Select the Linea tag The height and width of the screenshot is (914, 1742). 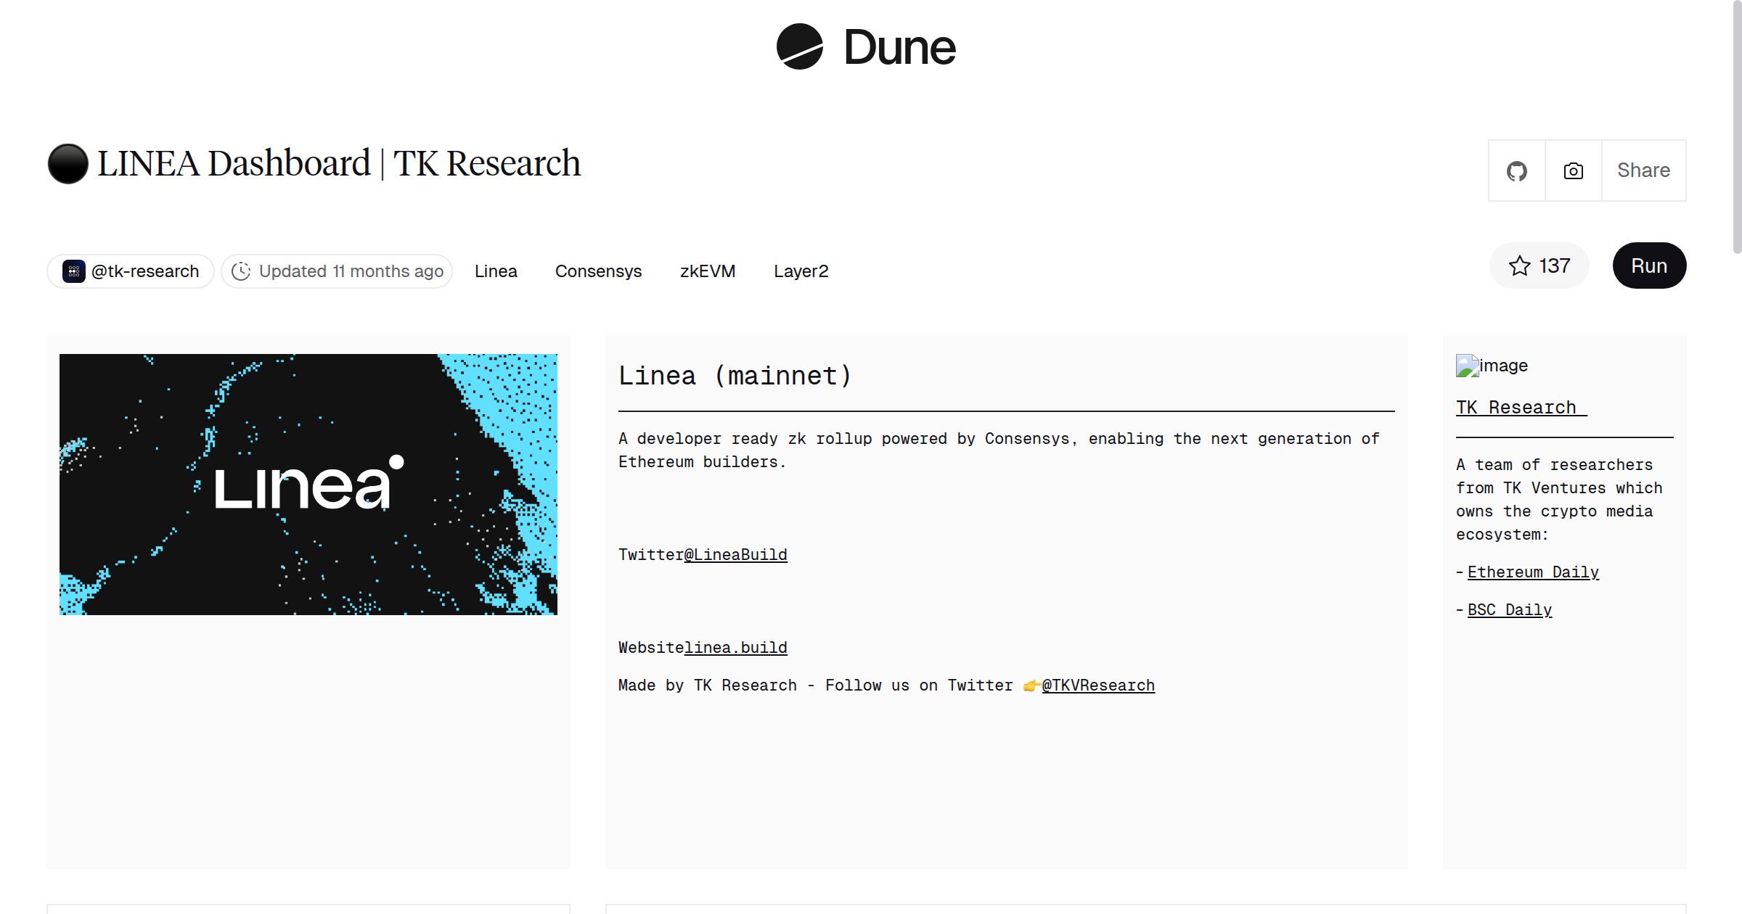[496, 271]
